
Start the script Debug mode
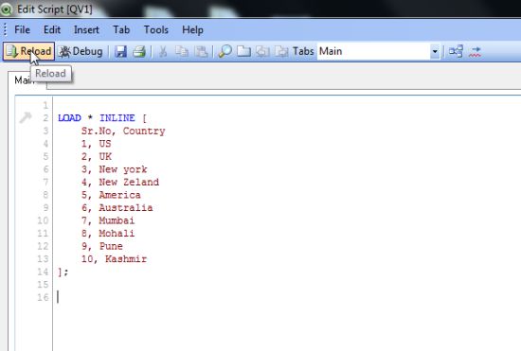click(81, 51)
